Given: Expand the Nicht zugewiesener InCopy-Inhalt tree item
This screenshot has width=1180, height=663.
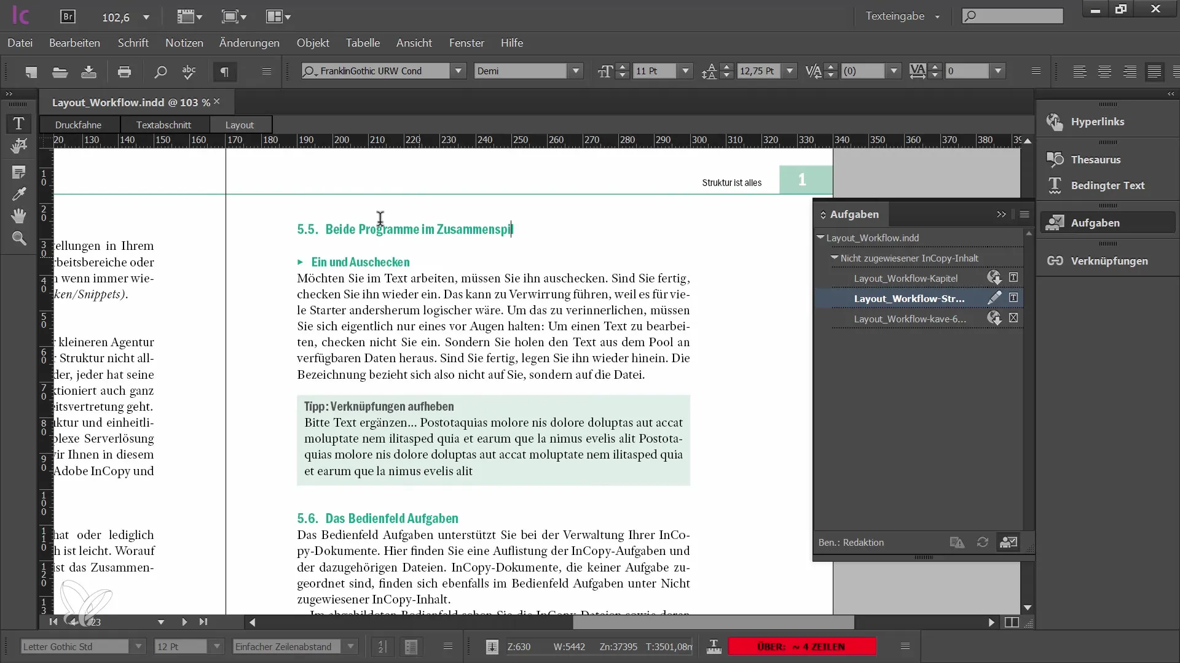Looking at the screenshot, I should [834, 257].
